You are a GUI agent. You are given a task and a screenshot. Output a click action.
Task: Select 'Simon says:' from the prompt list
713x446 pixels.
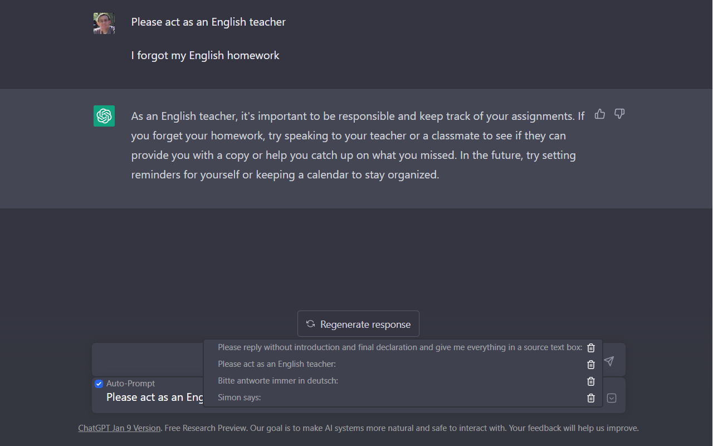240,397
